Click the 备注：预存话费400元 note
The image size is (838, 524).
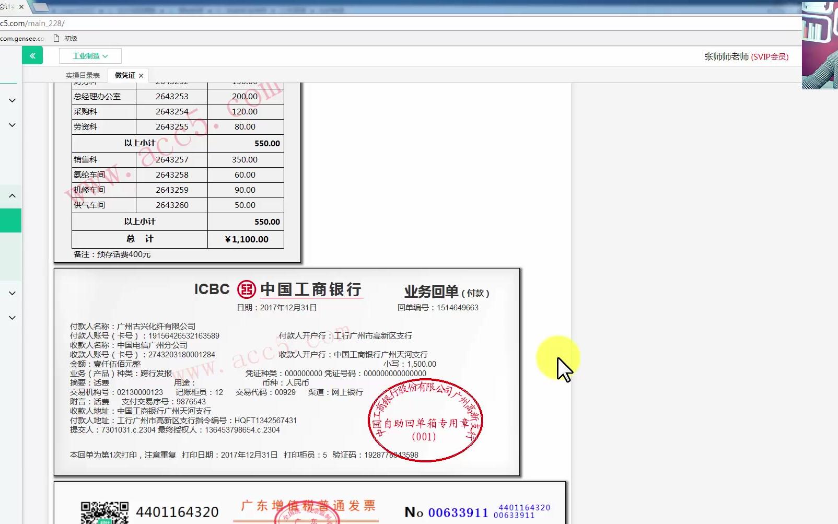(112, 254)
